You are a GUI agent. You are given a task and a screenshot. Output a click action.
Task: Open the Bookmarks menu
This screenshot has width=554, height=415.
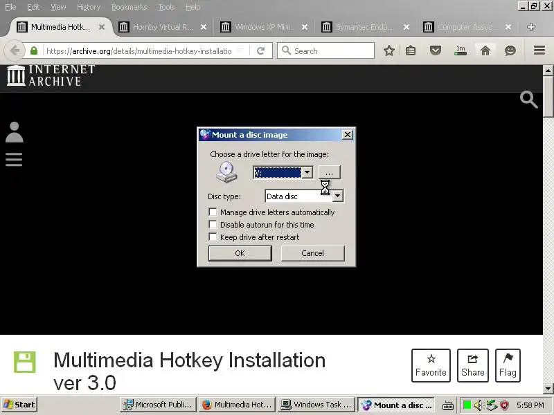coord(129,7)
